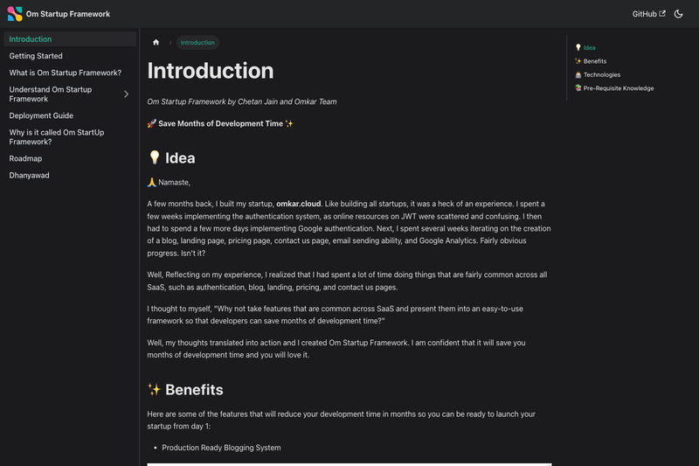The image size is (699, 466).
Task: Open the Getting Started page
Action: click(x=36, y=56)
